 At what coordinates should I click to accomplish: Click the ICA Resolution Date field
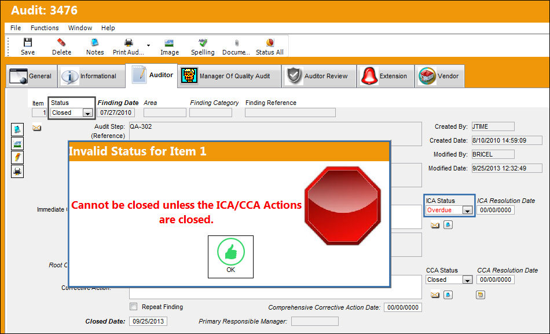pyautogui.click(x=495, y=210)
